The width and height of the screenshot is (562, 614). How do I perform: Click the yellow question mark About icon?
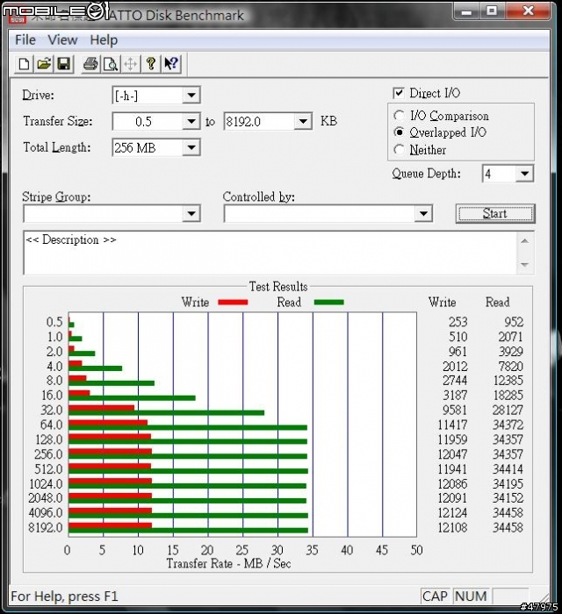tap(151, 64)
